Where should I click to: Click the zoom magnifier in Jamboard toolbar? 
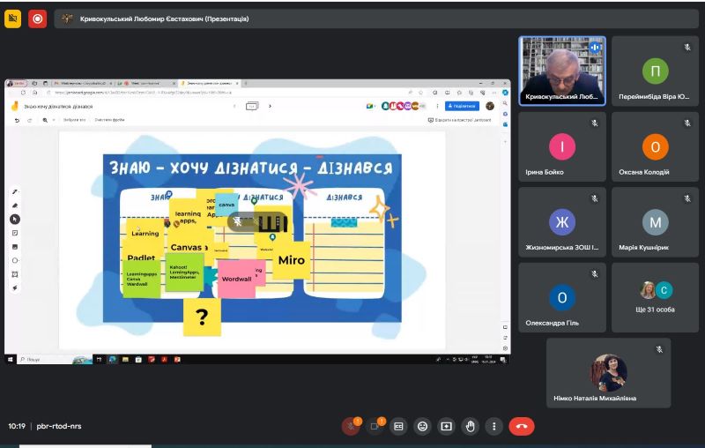click(45, 120)
